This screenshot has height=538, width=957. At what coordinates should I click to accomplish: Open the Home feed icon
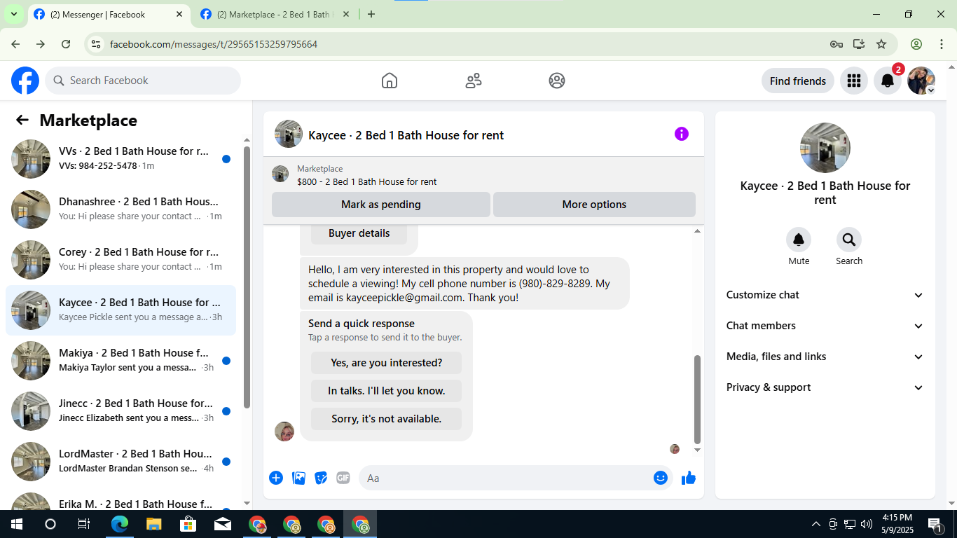pyautogui.click(x=390, y=81)
